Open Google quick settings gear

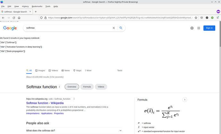(192, 28)
